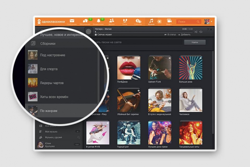Screen dimensions: 250x167
Task: Open Моя музыка in sidebar
Action: coord(59,132)
